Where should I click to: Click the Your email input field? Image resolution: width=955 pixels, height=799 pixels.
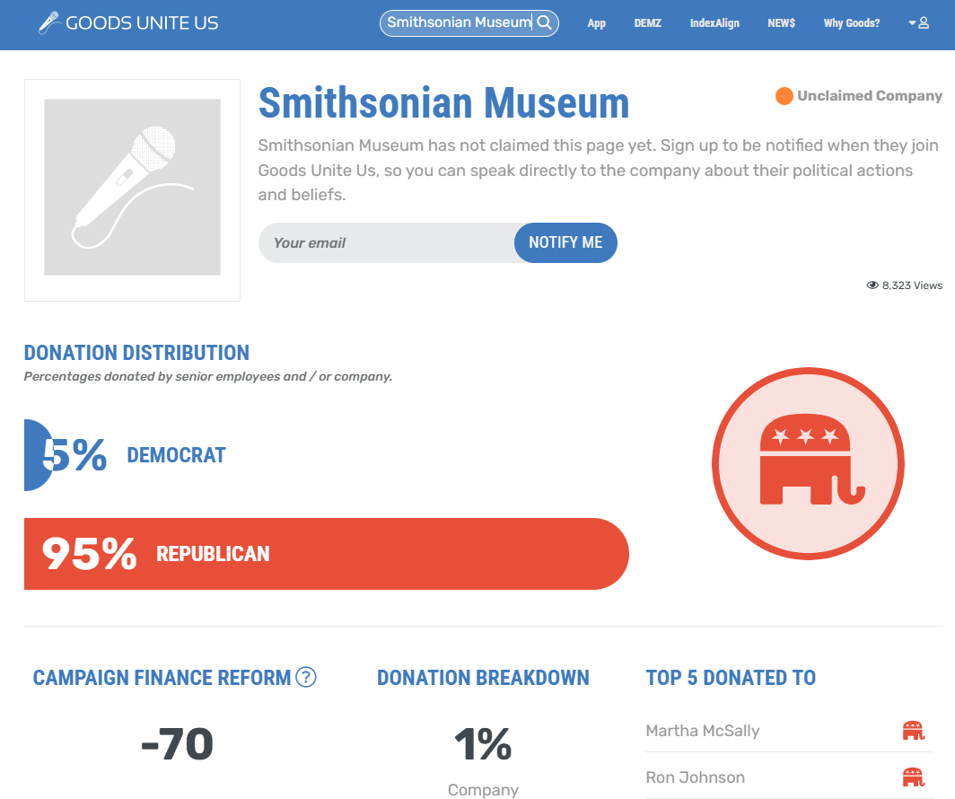point(386,242)
